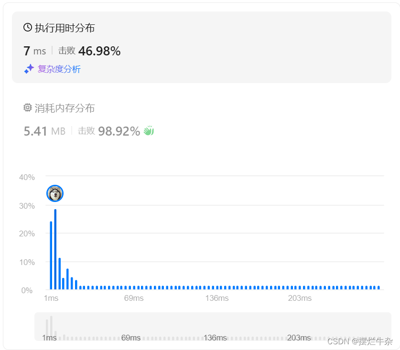Switch to the 消耗内存分布 memory panel
Screen dimensions: 400x350
pos(65,108)
